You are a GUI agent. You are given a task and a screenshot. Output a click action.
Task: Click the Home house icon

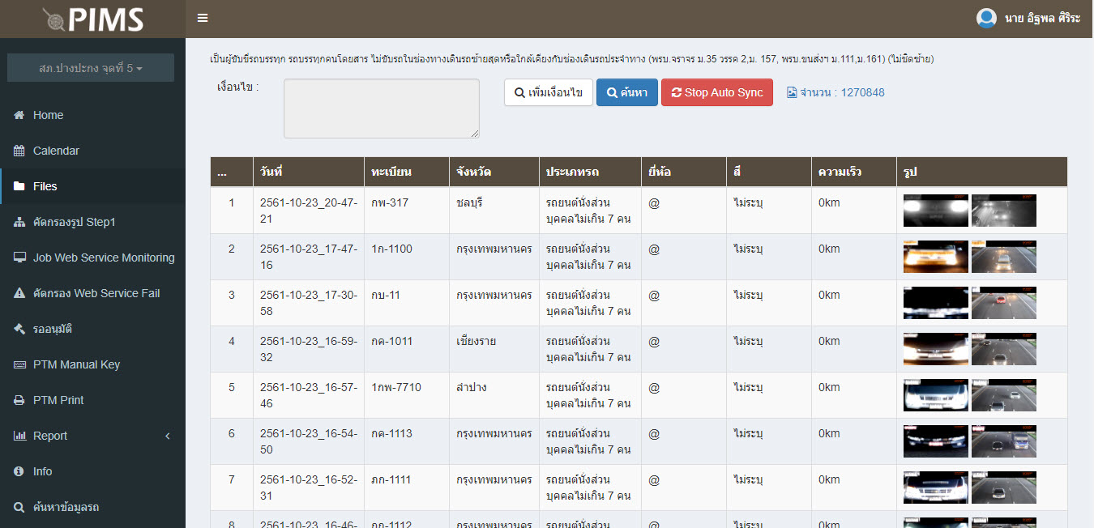pos(19,115)
